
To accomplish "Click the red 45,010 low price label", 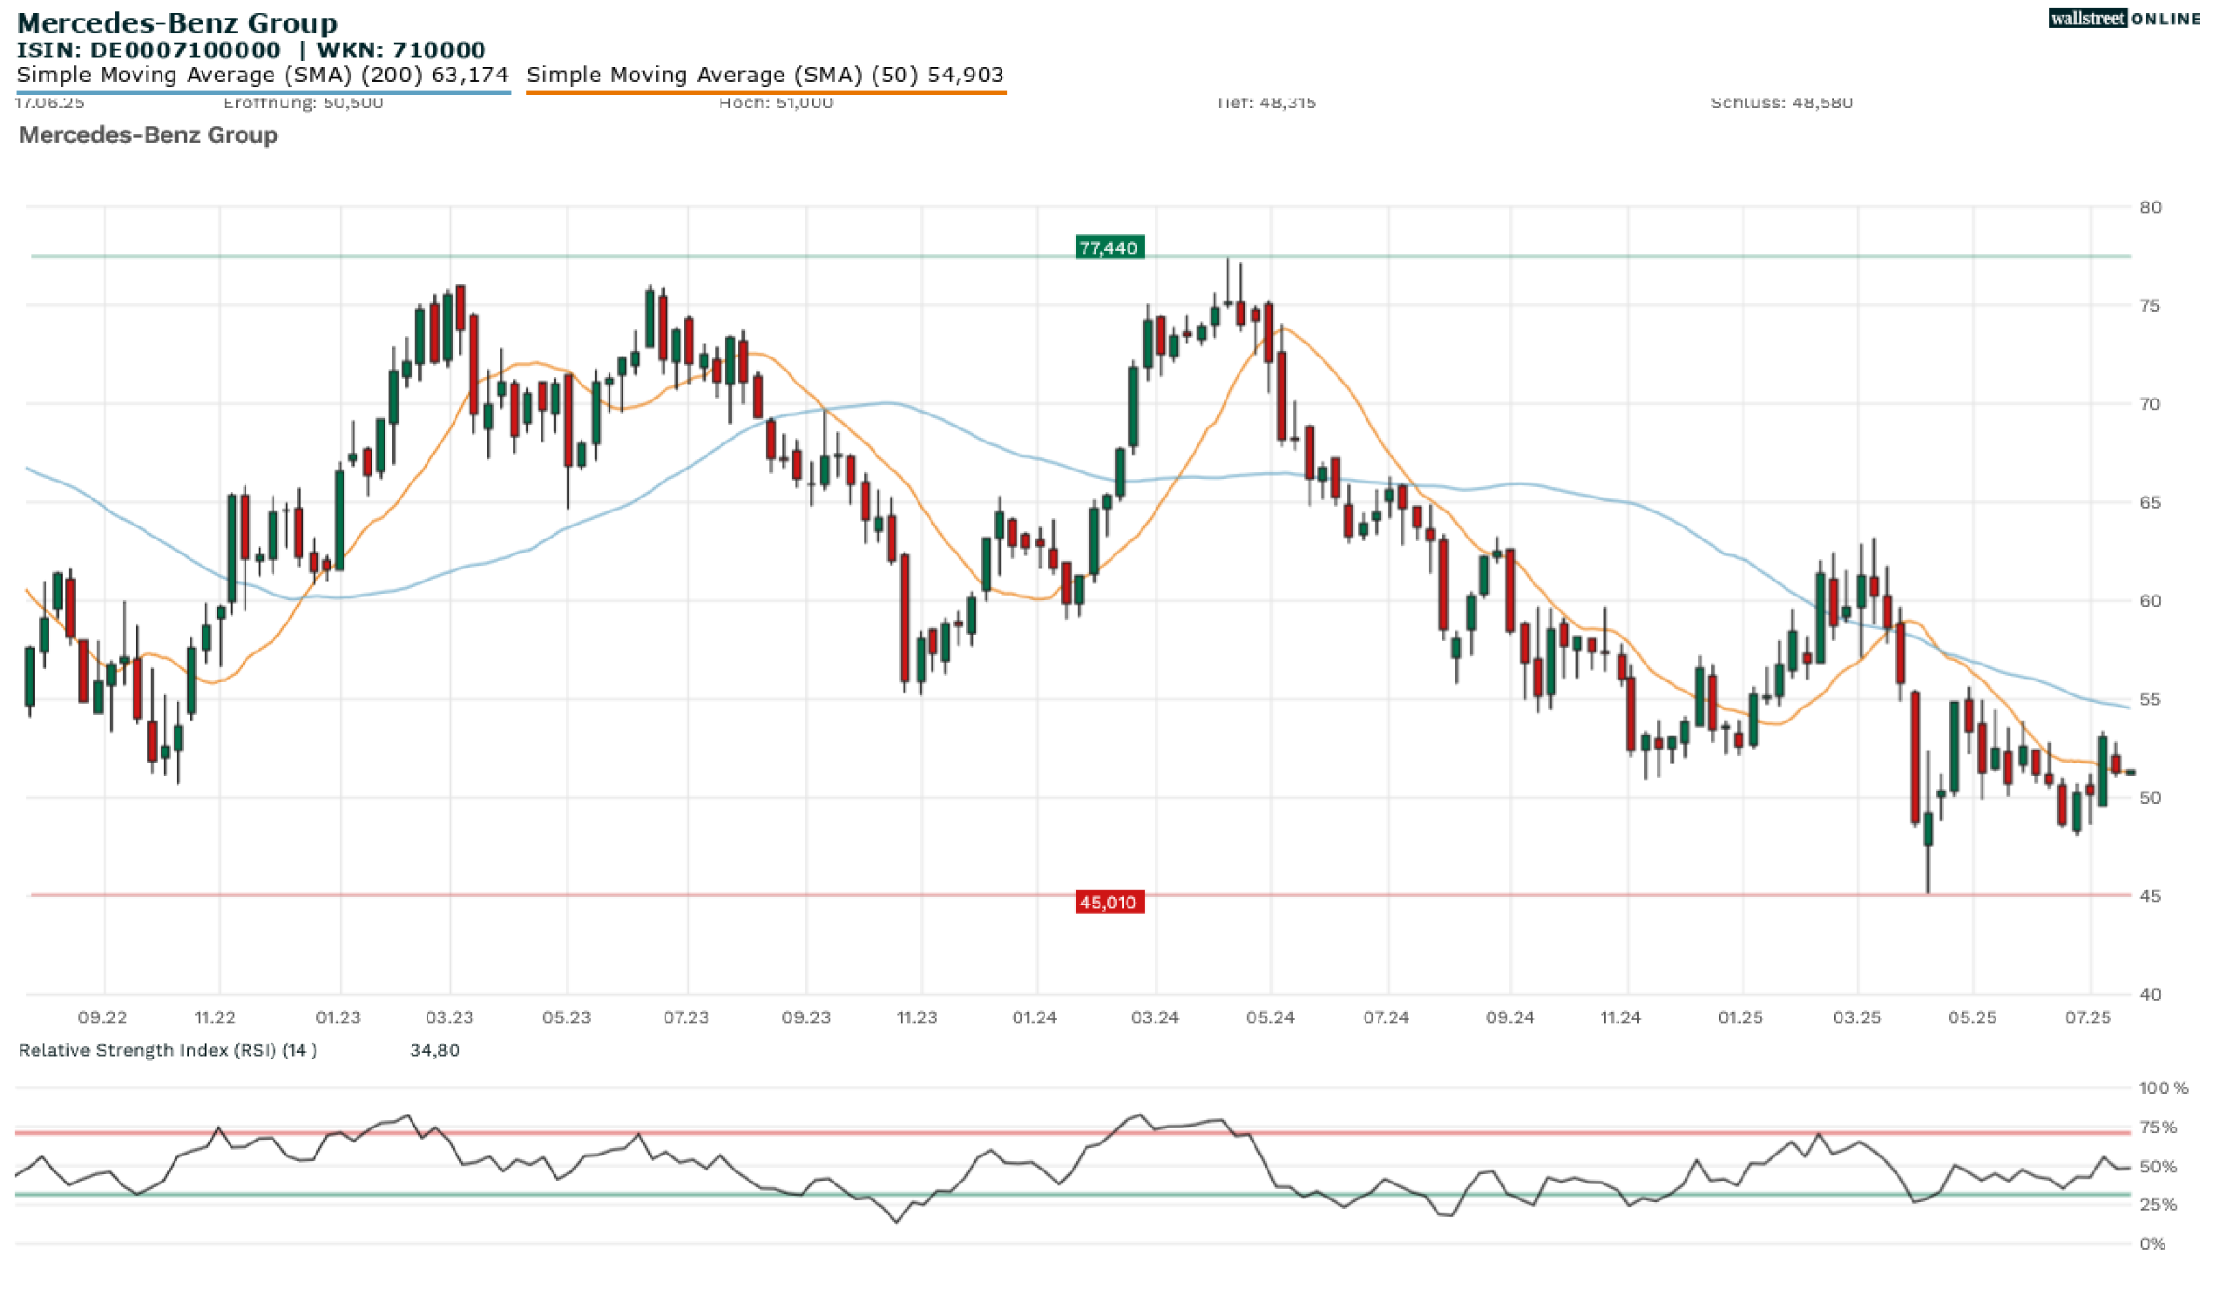I will (x=1109, y=901).
